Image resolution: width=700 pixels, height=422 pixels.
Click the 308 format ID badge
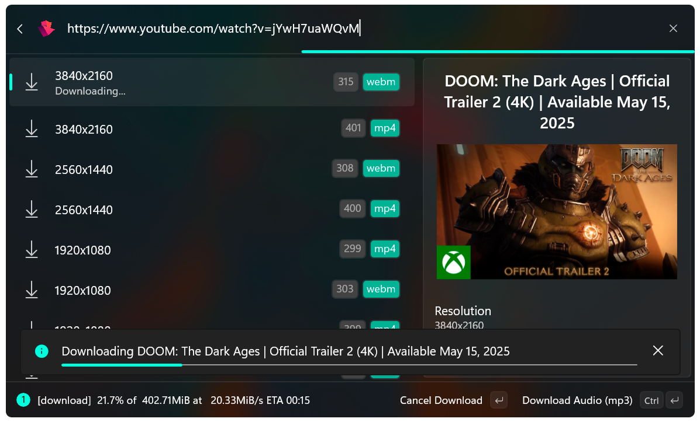point(344,168)
